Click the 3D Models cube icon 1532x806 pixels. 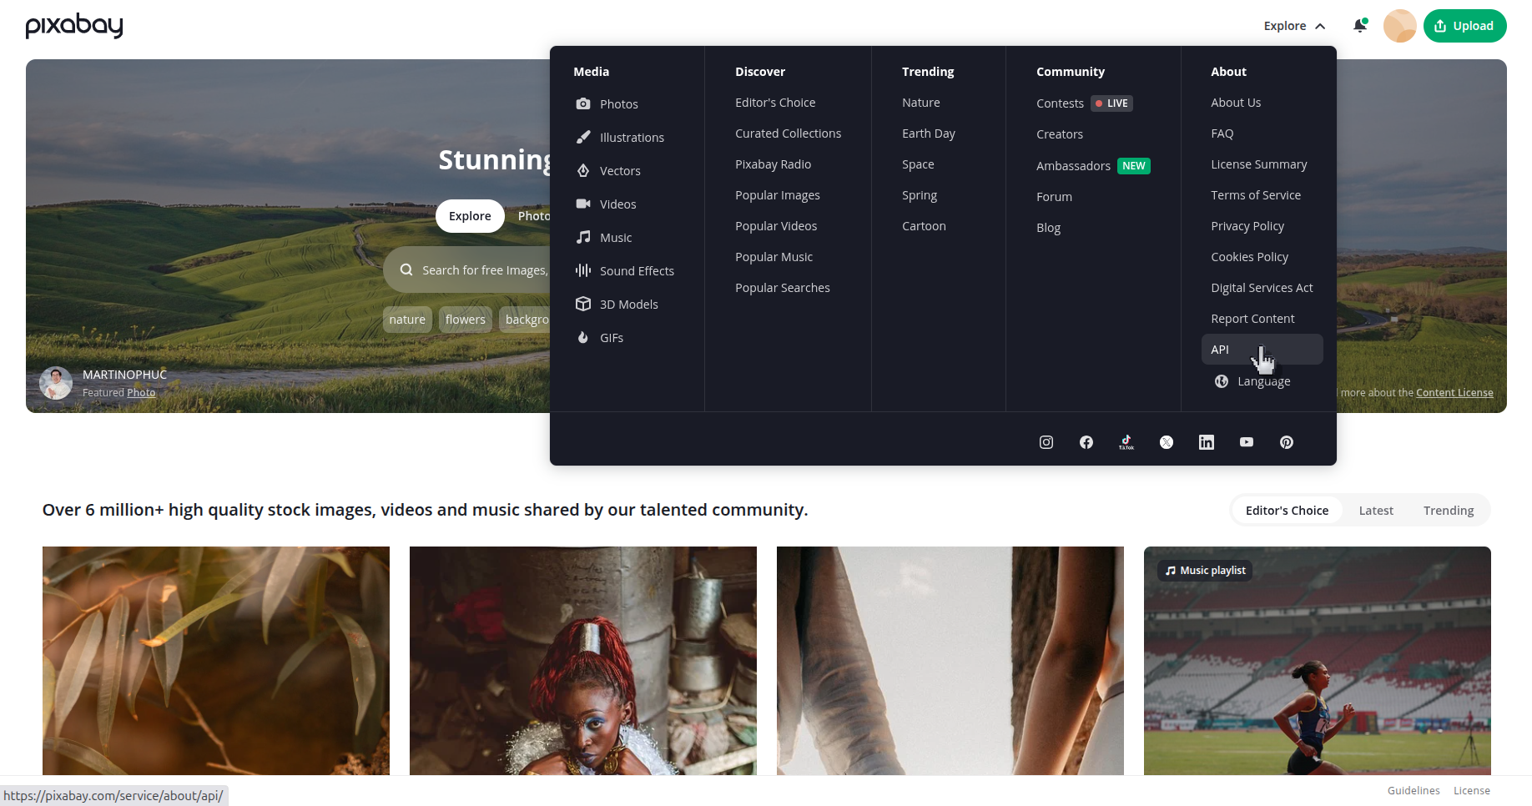(x=582, y=304)
